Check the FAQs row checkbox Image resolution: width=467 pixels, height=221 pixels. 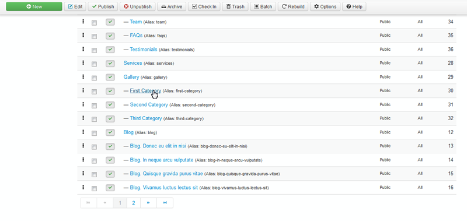click(x=94, y=37)
